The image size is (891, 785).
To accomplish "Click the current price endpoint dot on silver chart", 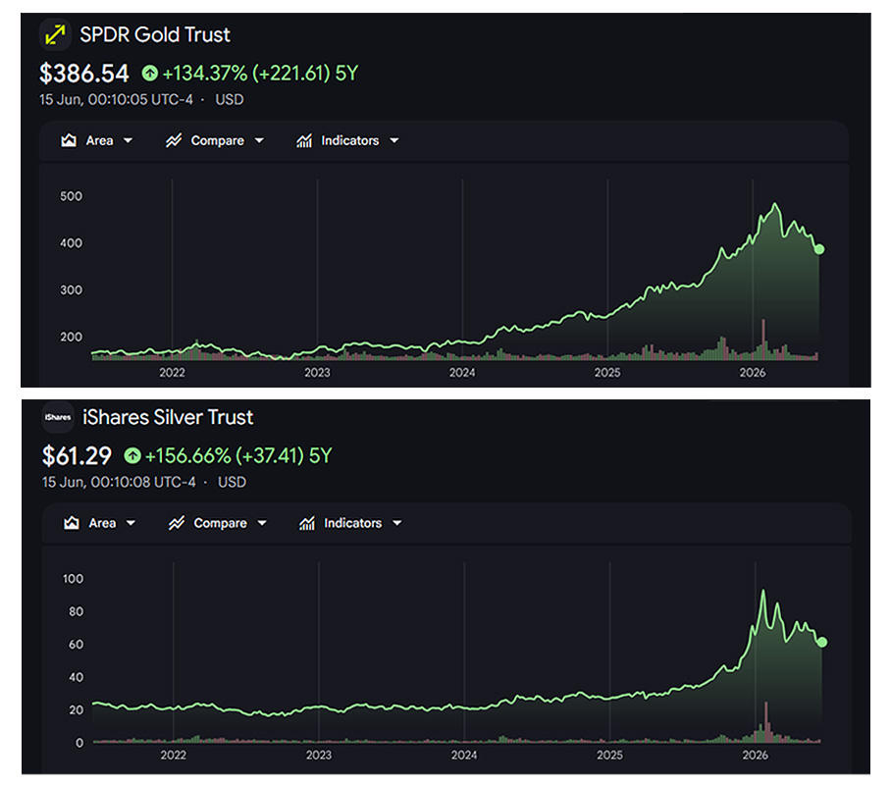I will tap(822, 642).
